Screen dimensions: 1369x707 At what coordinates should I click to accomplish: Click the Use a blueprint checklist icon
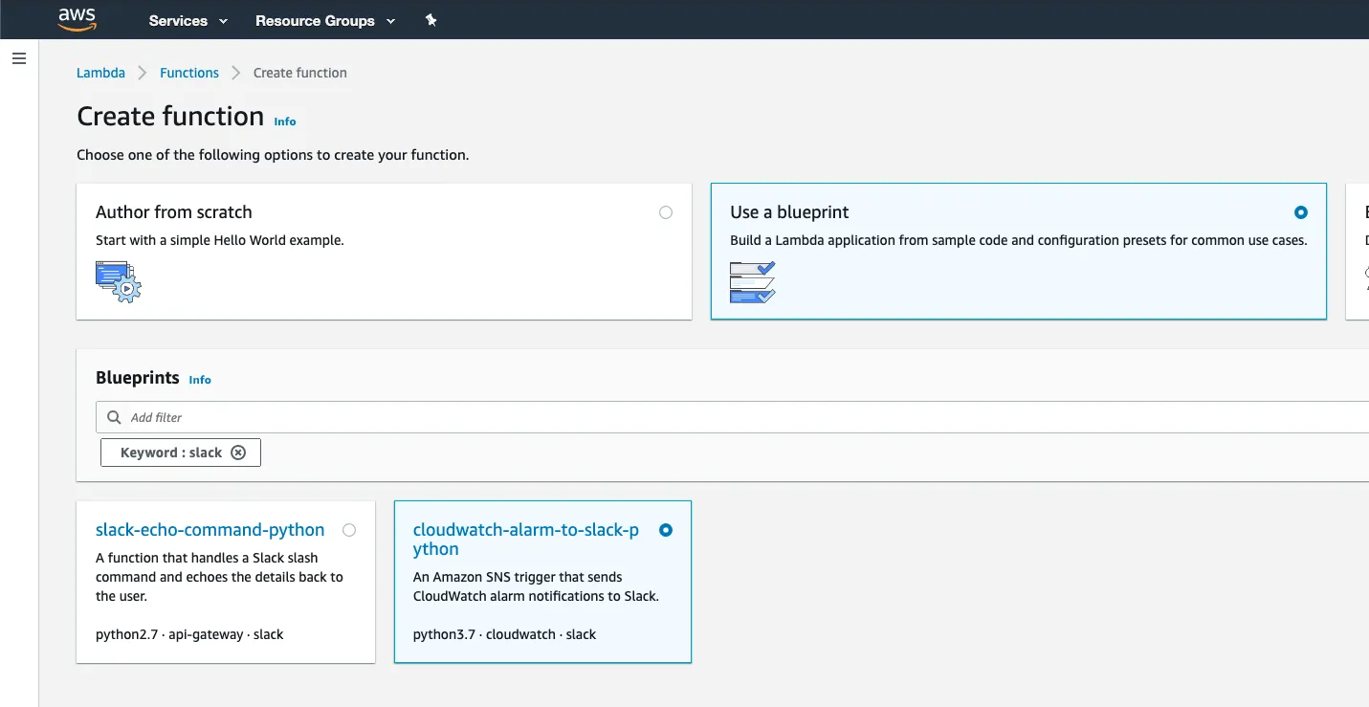coord(752,282)
